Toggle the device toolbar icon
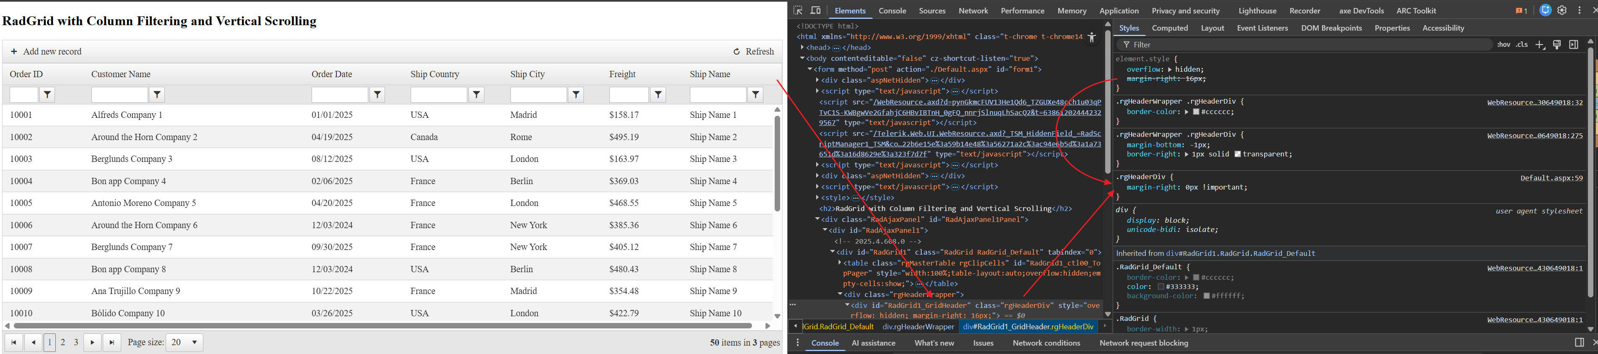This screenshot has width=1598, height=354. [816, 10]
